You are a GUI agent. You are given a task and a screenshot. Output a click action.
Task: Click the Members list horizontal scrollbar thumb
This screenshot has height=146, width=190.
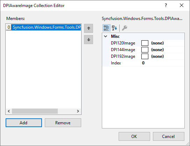(35, 111)
